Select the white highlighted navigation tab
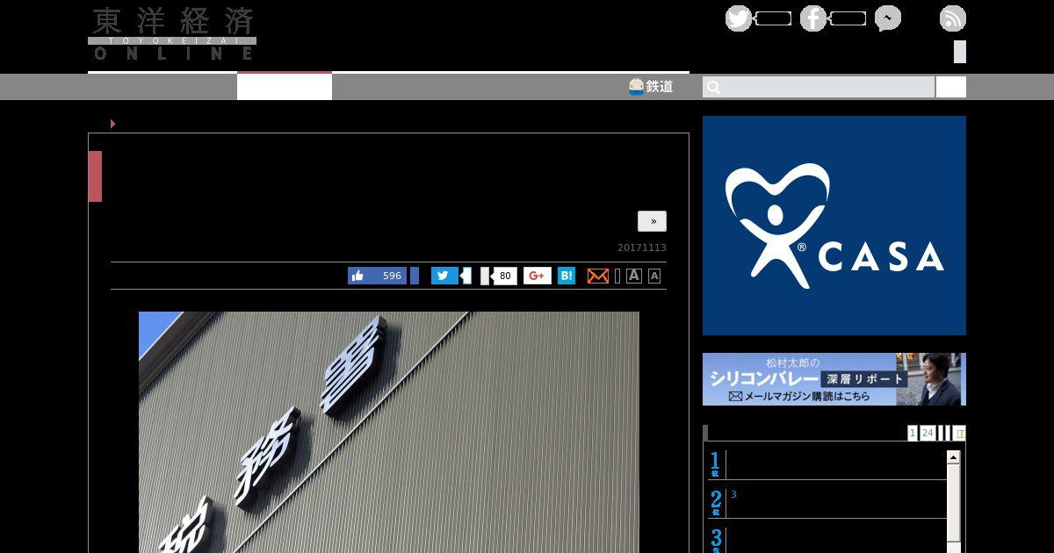1054x553 pixels. (285, 87)
